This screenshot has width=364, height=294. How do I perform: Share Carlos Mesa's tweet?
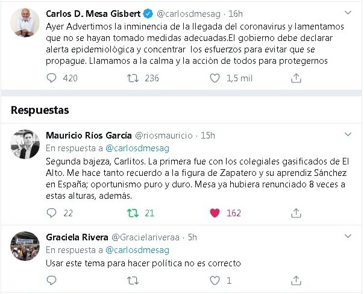pos(296,78)
